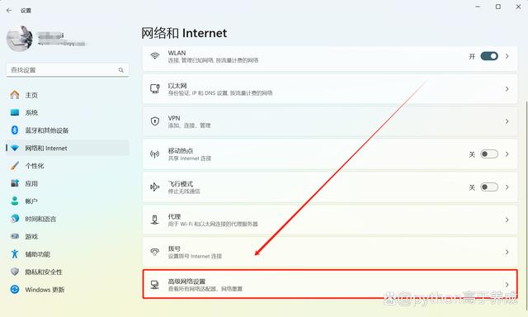Open Windows 更新 sync icon
528x317 pixels.
tap(15, 290)
